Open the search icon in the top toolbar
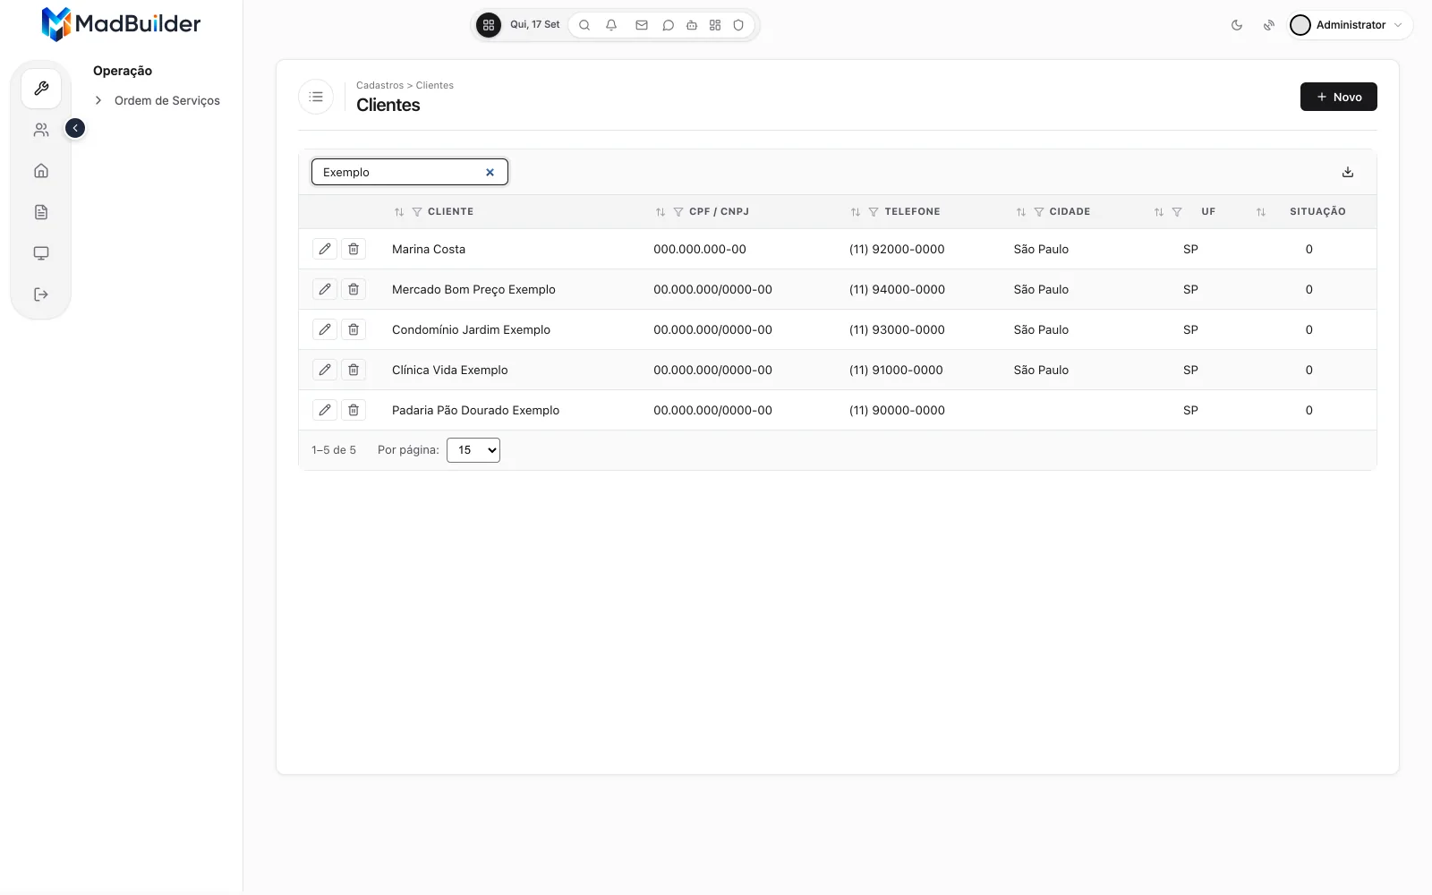Viewport: 1432px width, 895px height. 584,25
